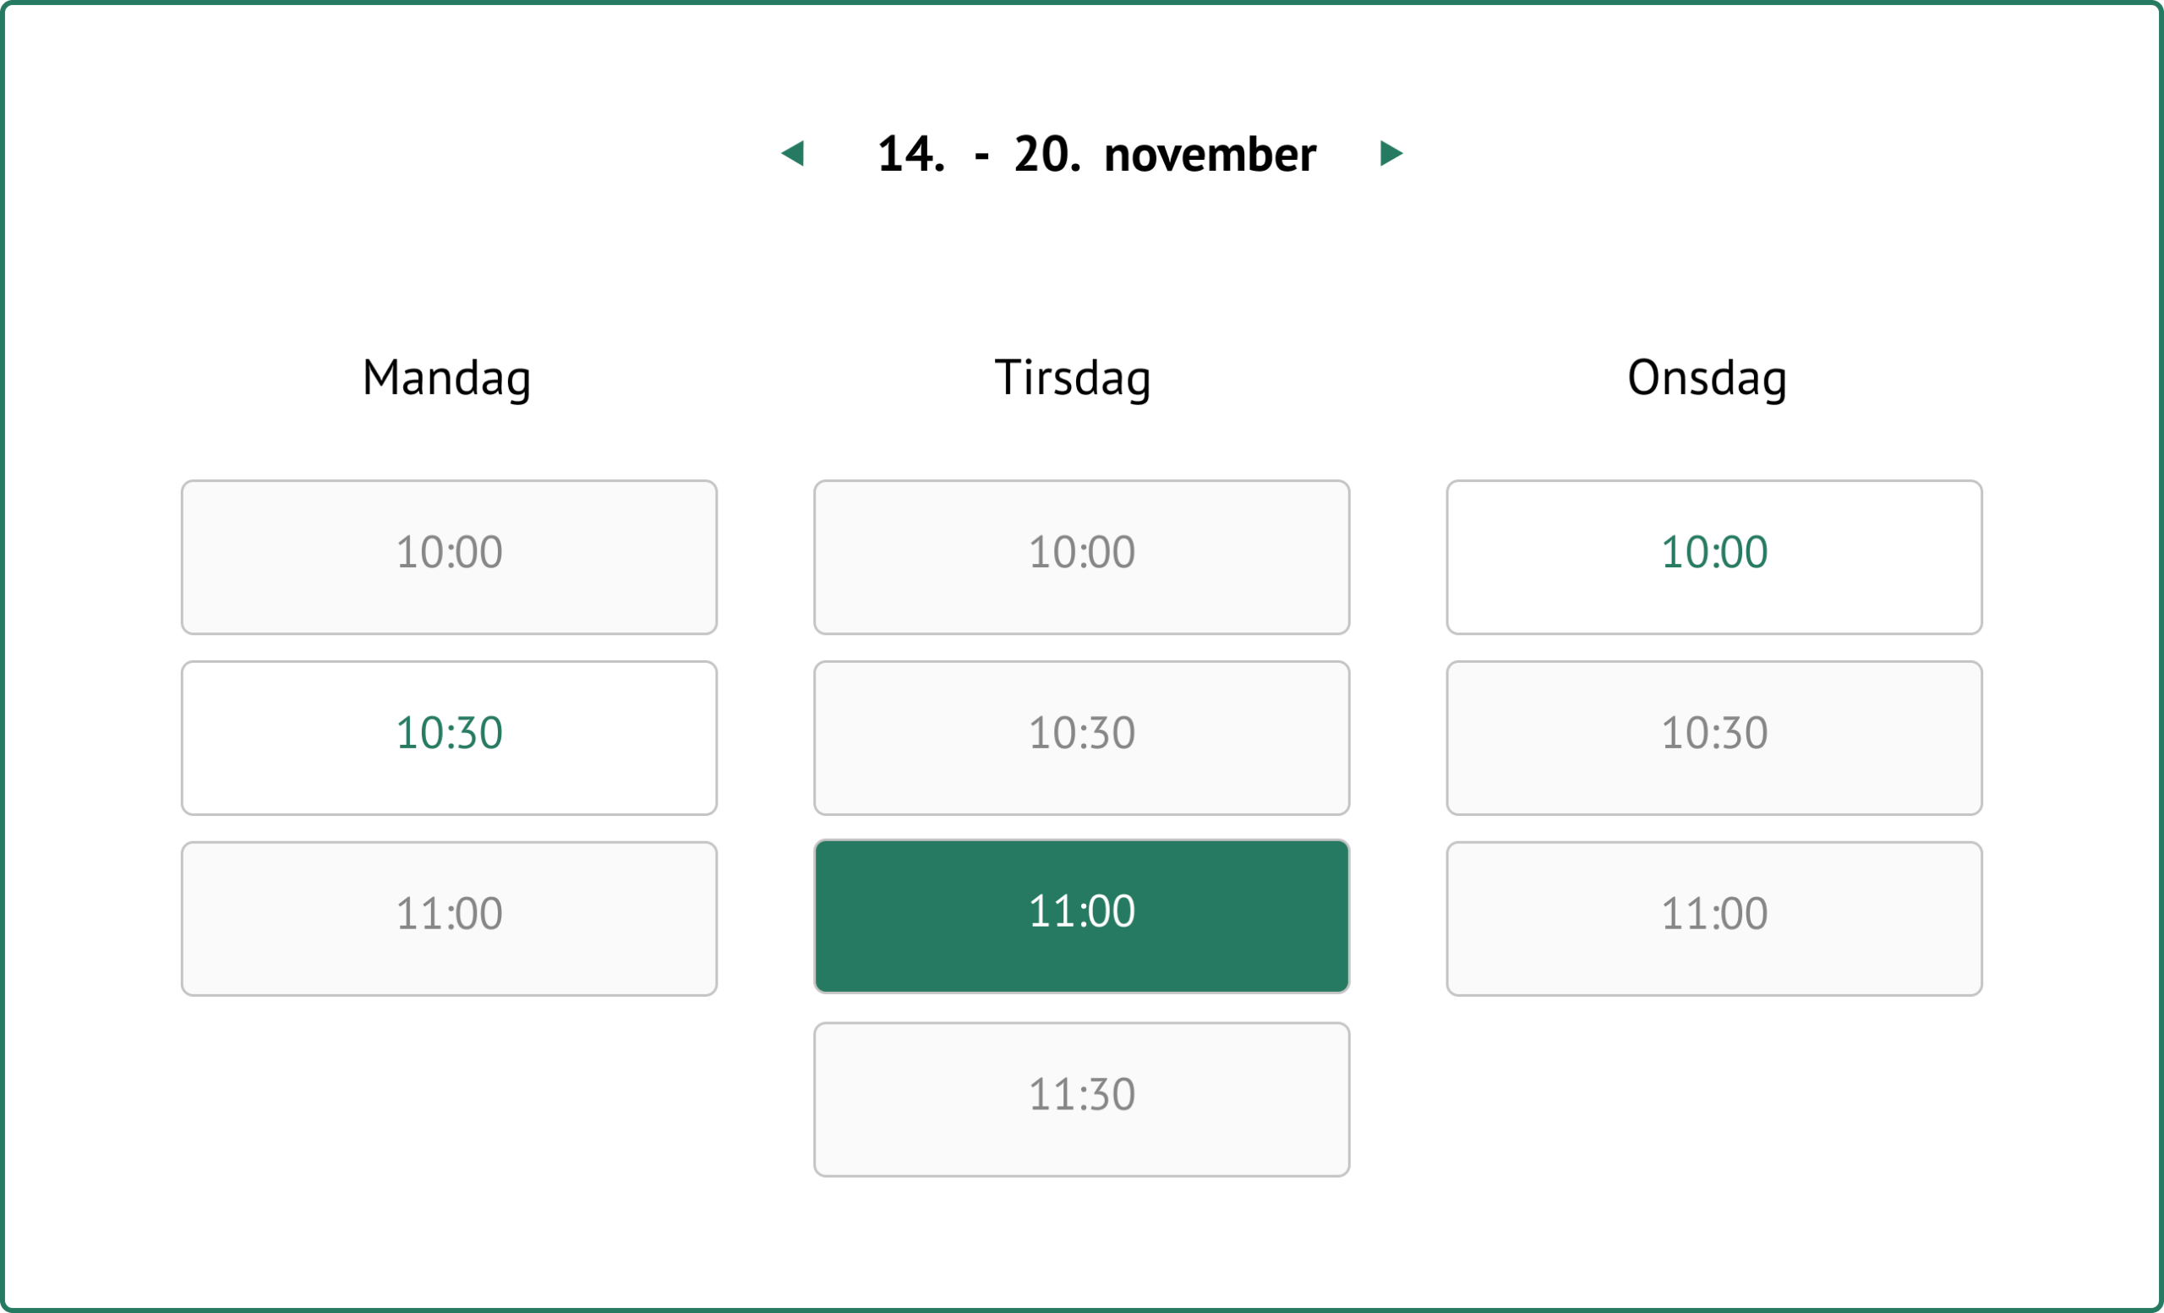
Task: Choose the 11:30 slot on Tirsdag
Action: pos(1081,1099)
